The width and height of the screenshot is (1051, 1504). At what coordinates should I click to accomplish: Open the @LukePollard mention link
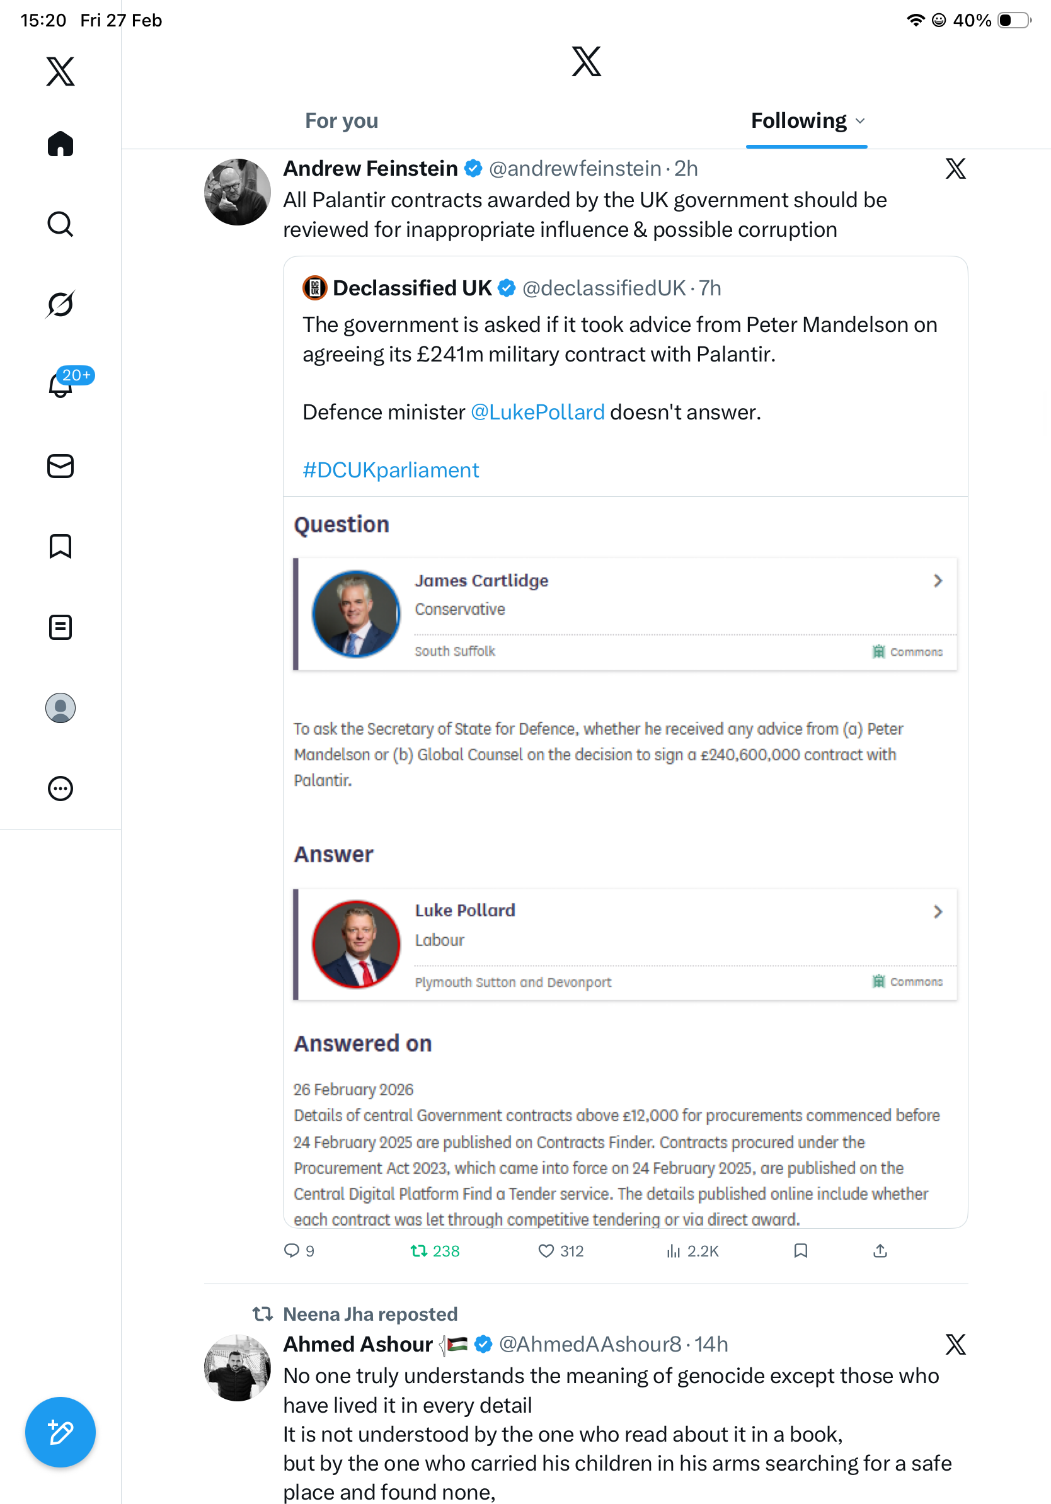tap(537, 412)
